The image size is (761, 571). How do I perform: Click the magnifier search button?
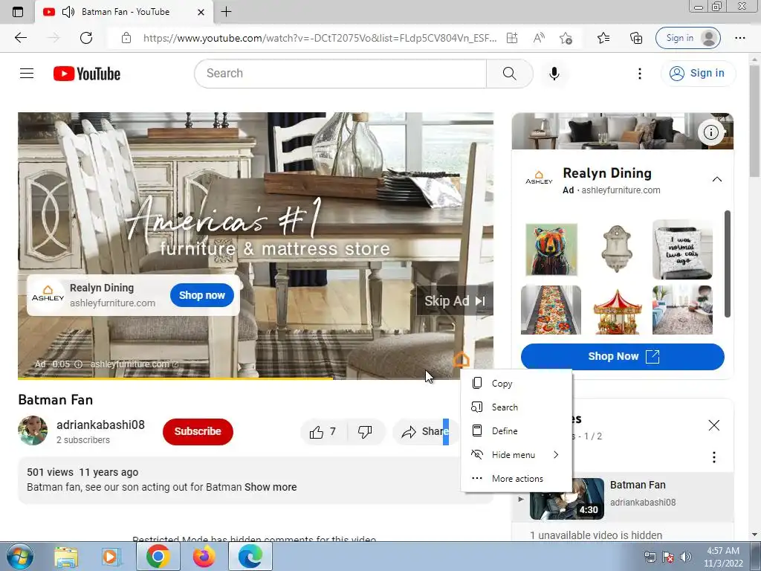510,74
